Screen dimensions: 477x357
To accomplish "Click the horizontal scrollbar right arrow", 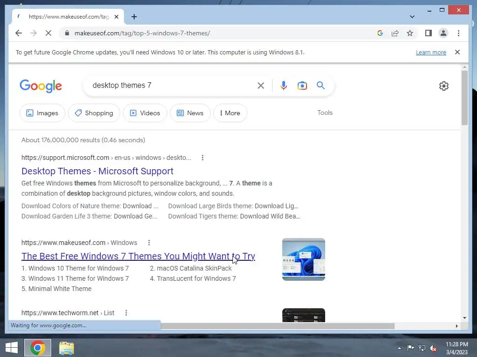I will tap(457, 326).
